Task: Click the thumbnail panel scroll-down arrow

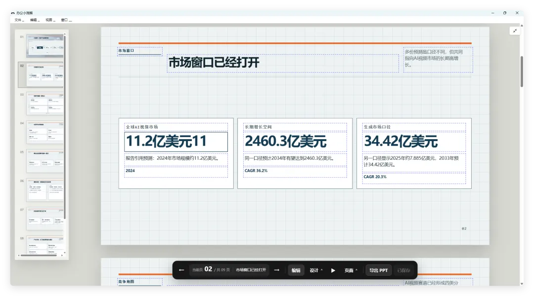Action: 65,253
